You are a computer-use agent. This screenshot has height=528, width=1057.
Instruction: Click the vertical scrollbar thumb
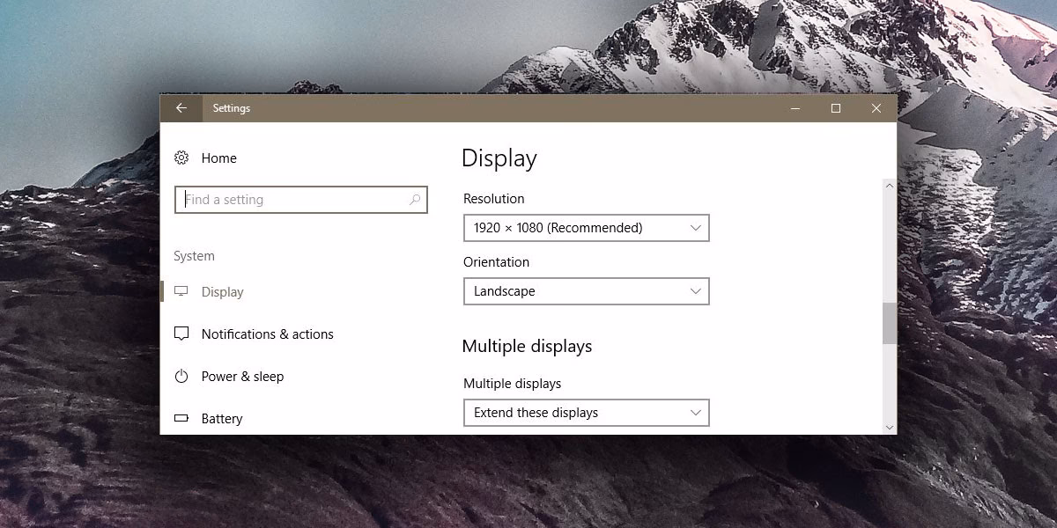889,324
